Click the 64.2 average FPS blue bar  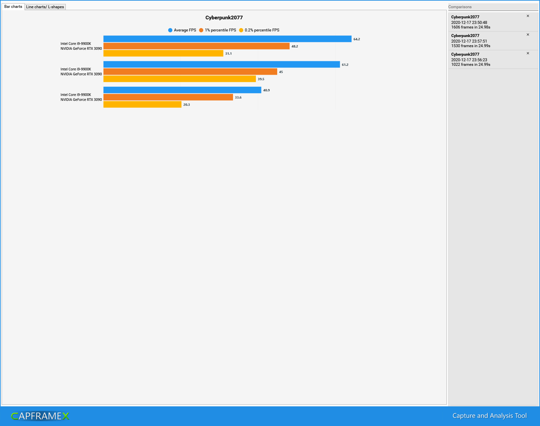coord(227,39)
